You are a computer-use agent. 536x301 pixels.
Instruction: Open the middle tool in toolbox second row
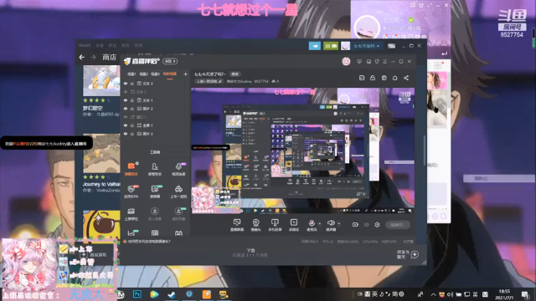(x=154, y=191)
